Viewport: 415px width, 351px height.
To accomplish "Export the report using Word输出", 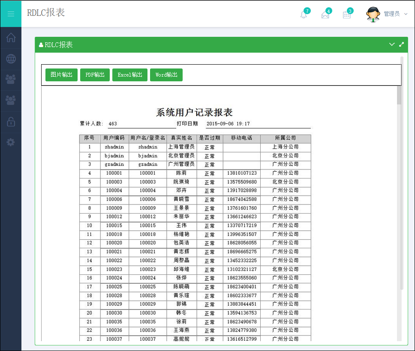I will point(166,75).
